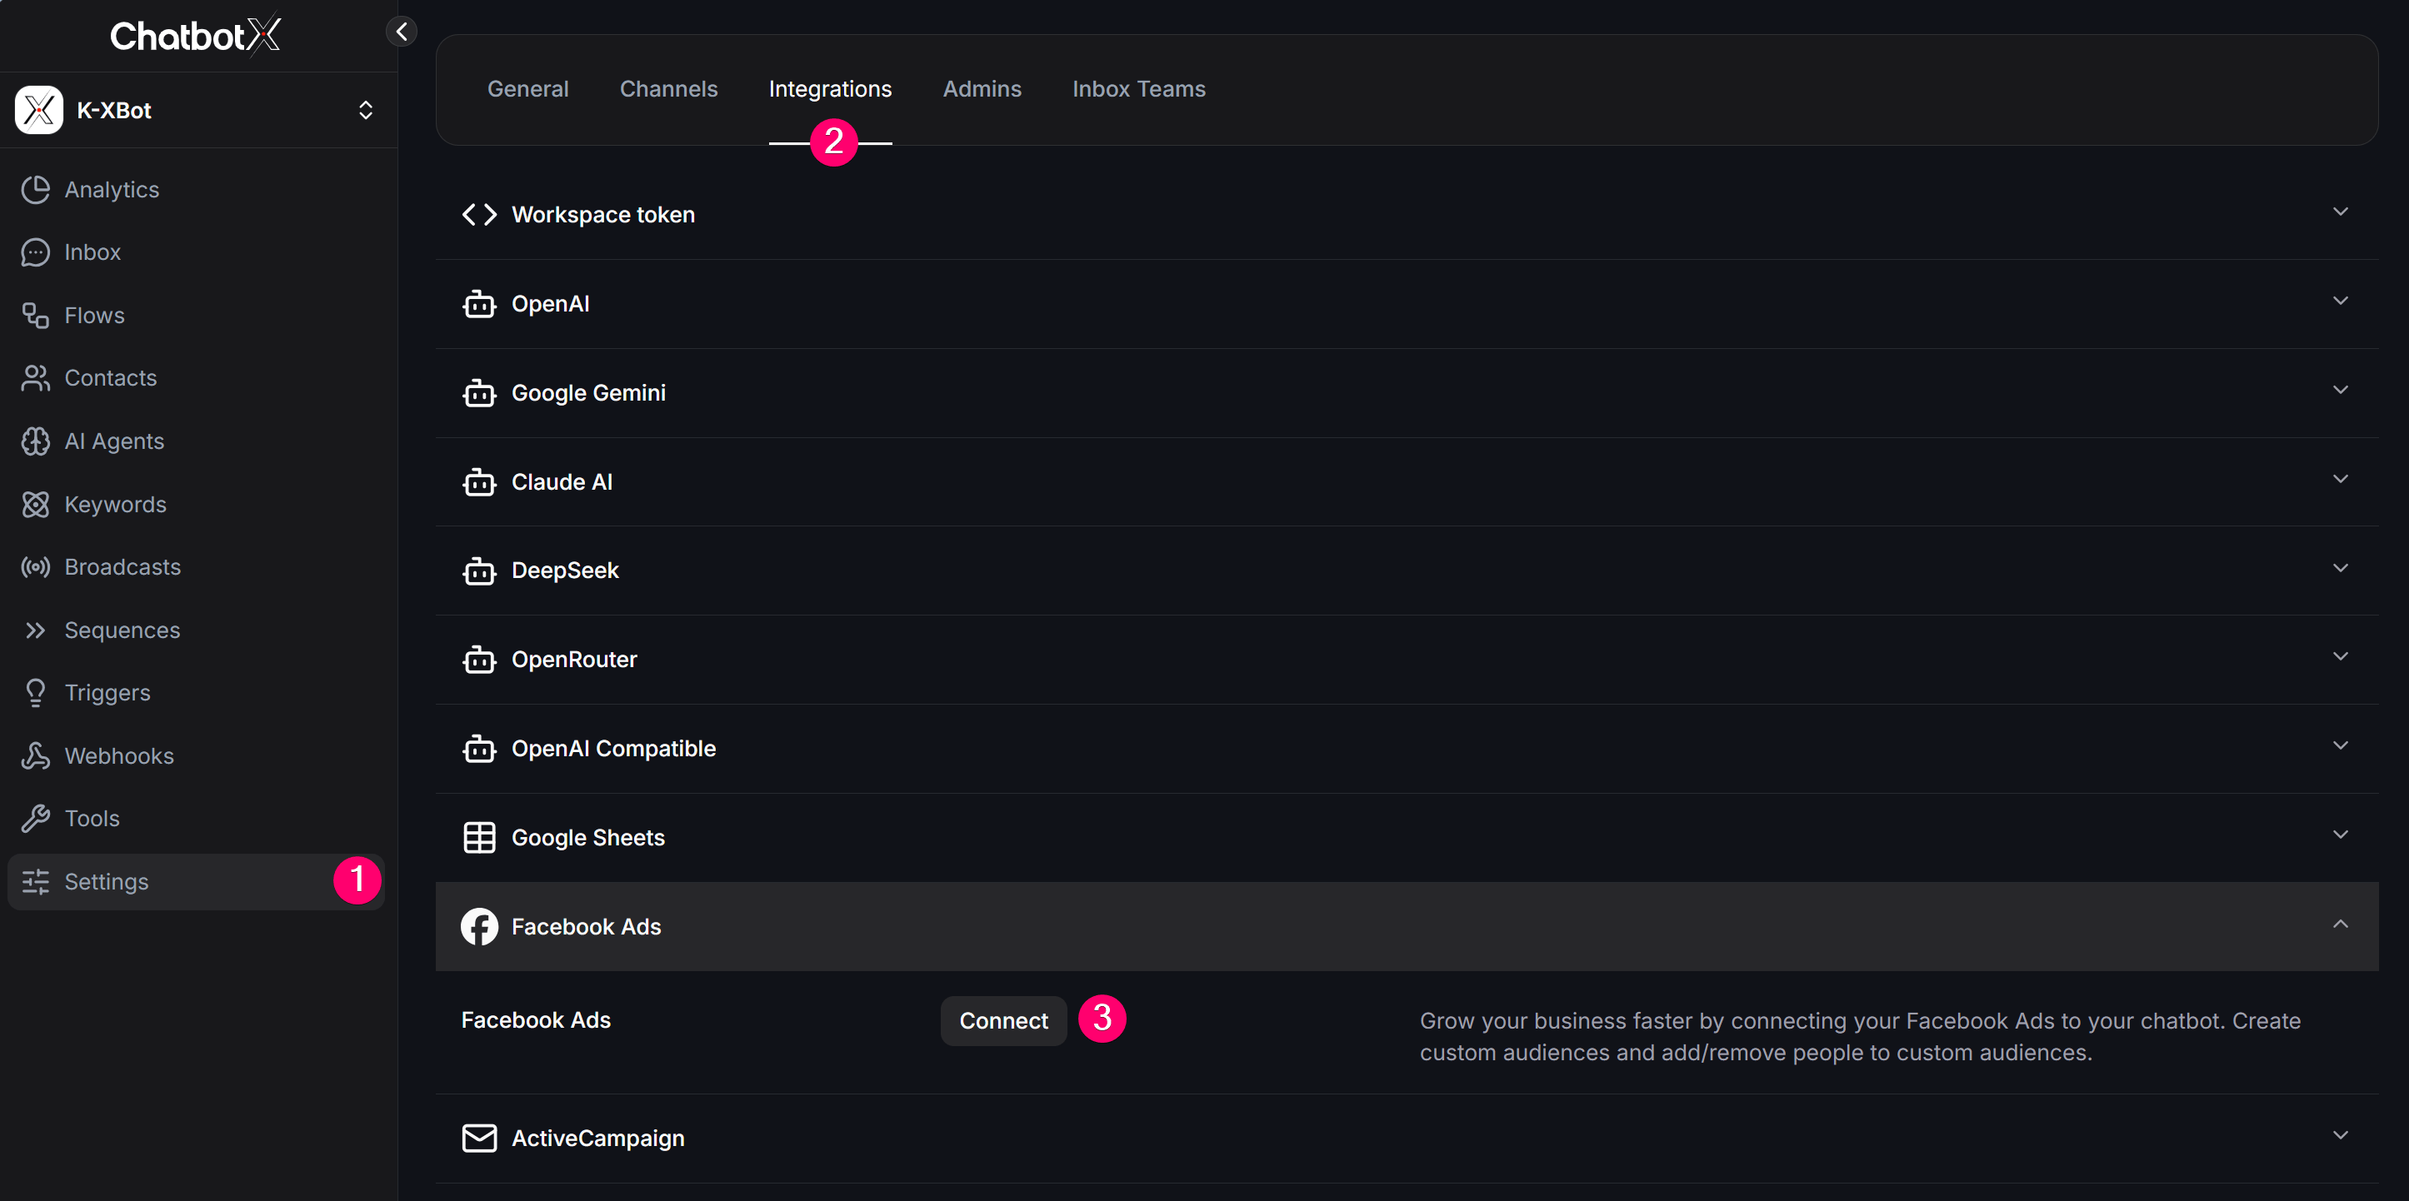
Task: Click the Contacts people icon
Action: click(x=36, y=378)
